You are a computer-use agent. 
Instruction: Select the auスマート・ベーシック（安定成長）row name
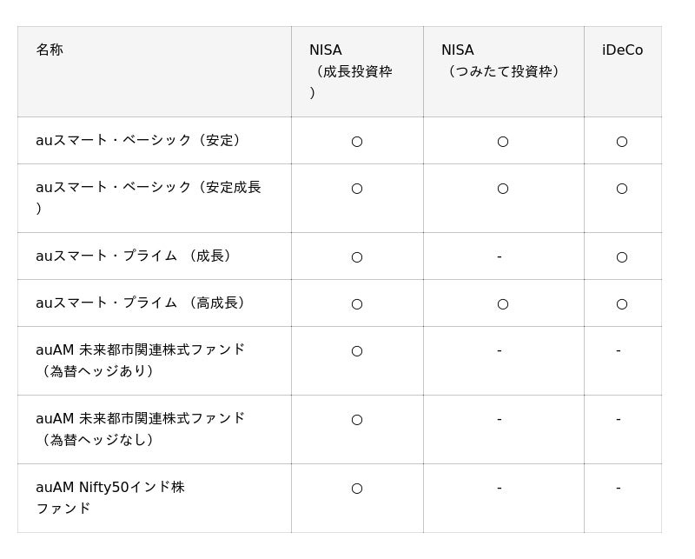[x=149, y=197]
